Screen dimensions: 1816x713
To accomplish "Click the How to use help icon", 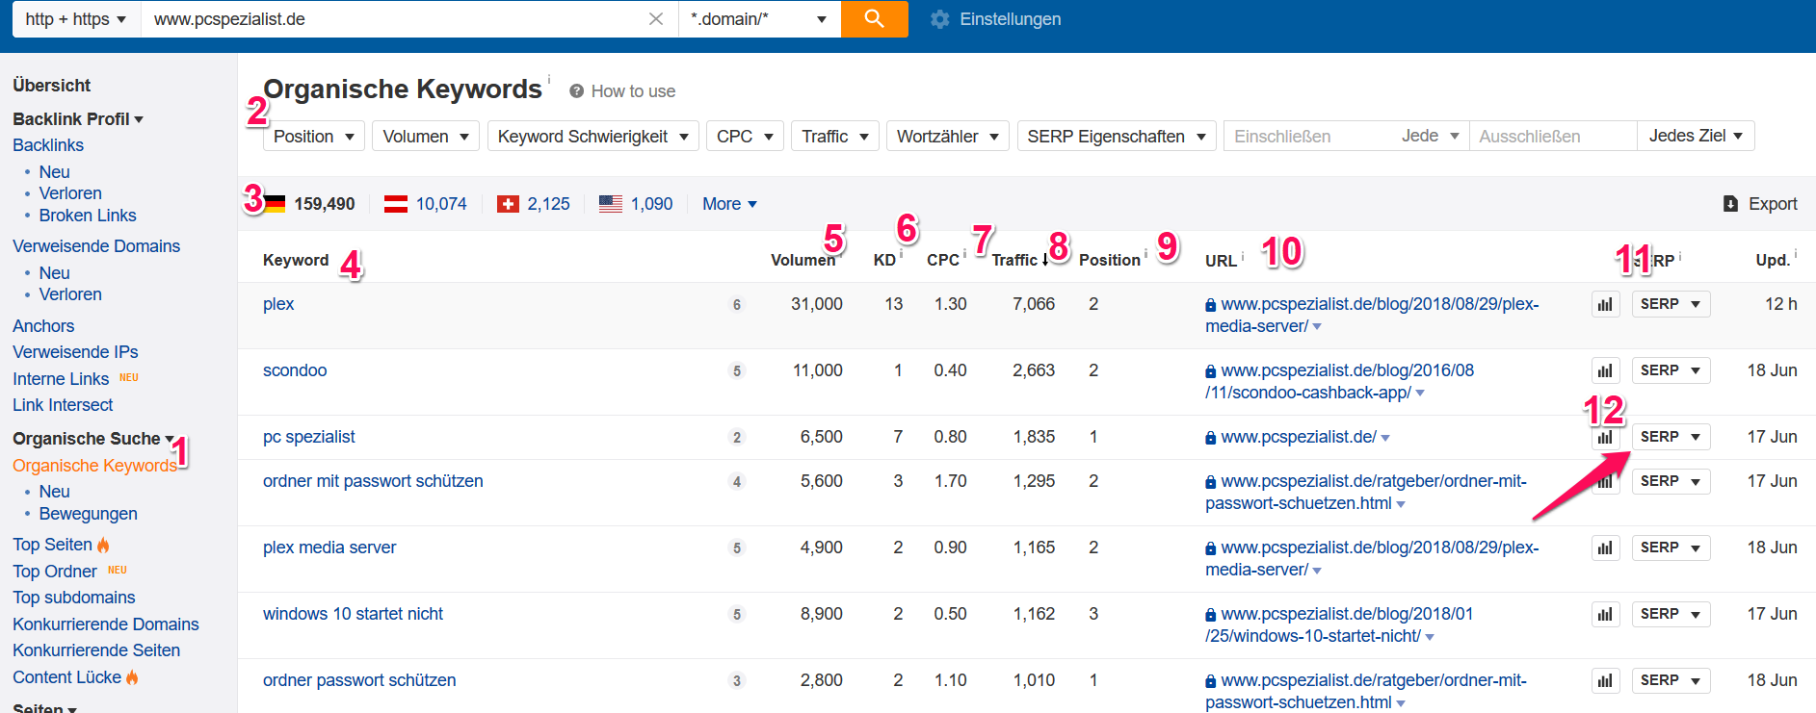I will point(576,91).
